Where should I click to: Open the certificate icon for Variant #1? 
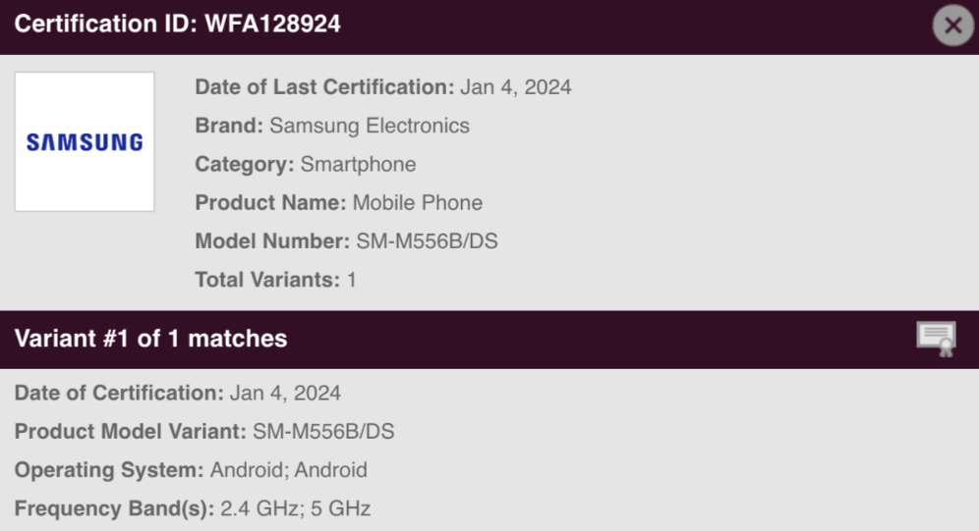(x=936, y=339)
